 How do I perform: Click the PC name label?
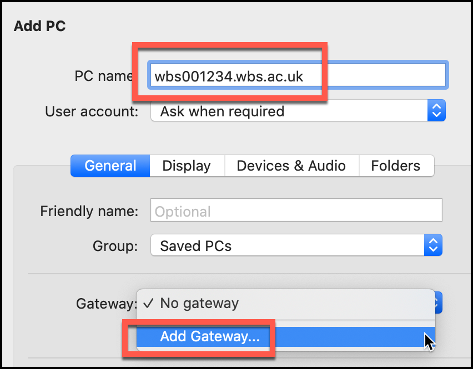104,76
